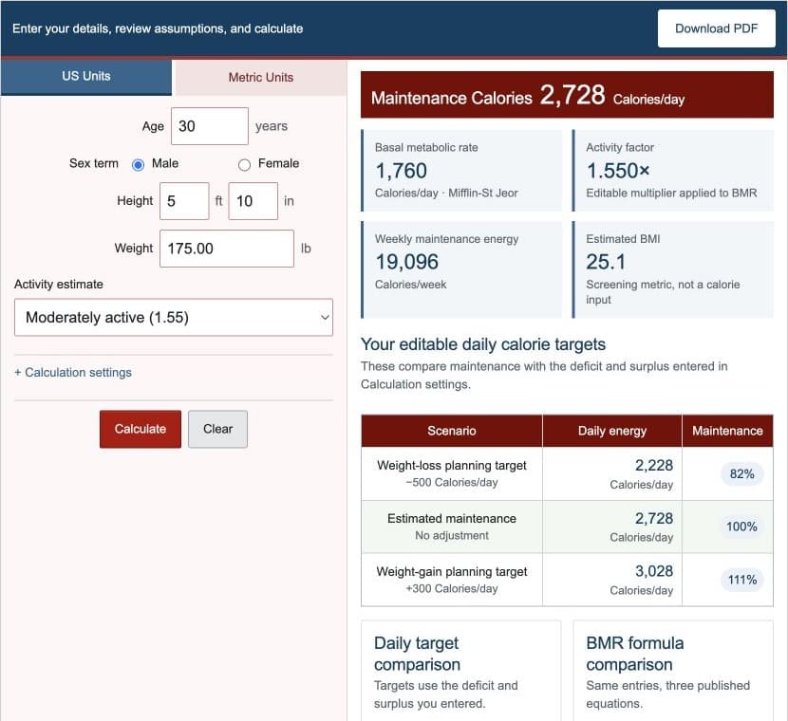Click the red Calculate button
Screen dimensions: 788x721
click(141, 429)
